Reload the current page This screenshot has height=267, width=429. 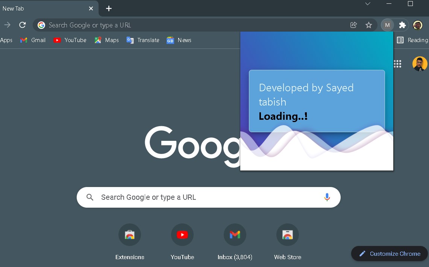pos(22,25)
